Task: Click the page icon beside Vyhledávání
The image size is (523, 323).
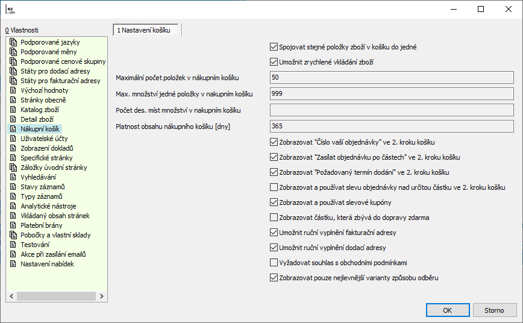Action: 13,177
